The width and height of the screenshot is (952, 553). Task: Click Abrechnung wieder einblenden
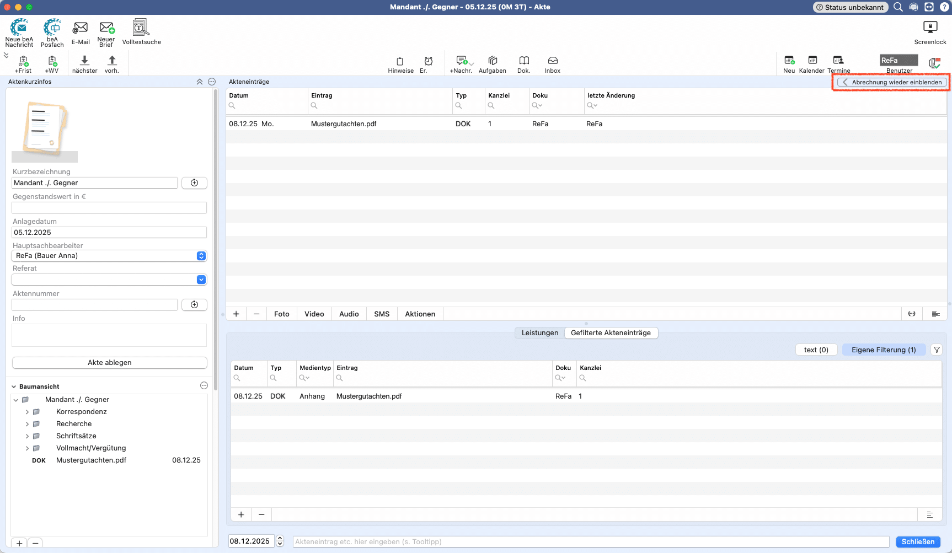[x=892, y=82]
